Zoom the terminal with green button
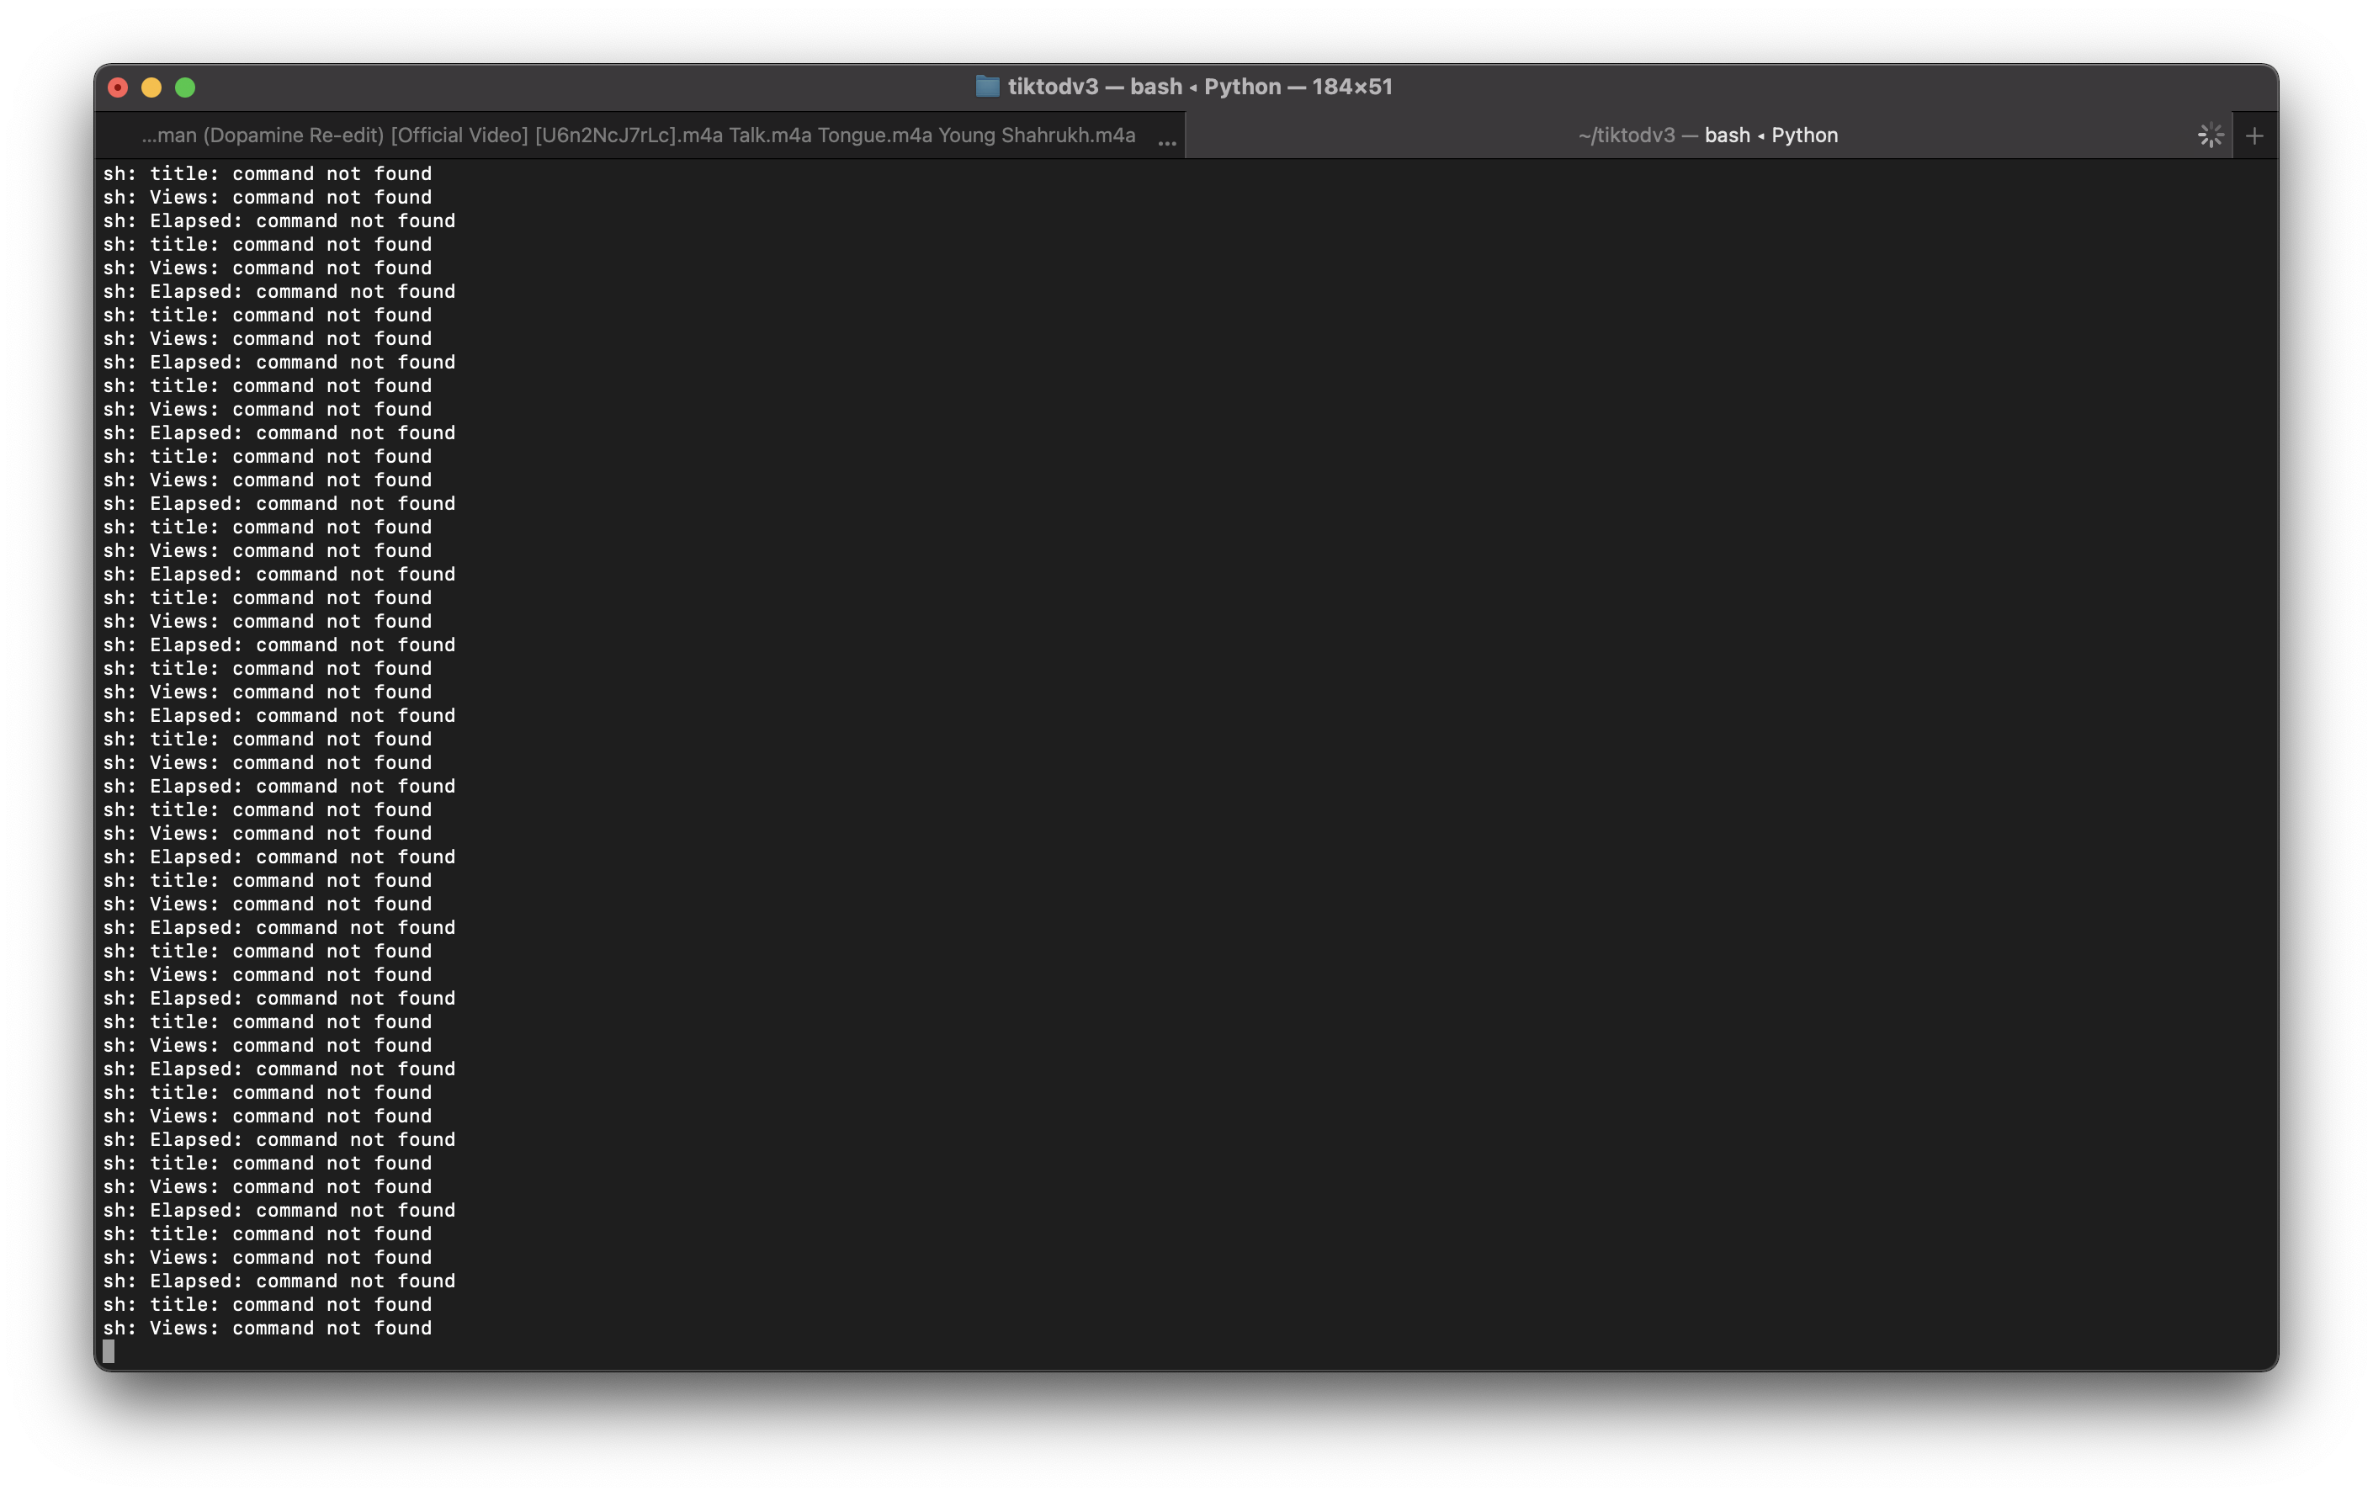Viewport: 2373px width, 1496px height. 185,88
